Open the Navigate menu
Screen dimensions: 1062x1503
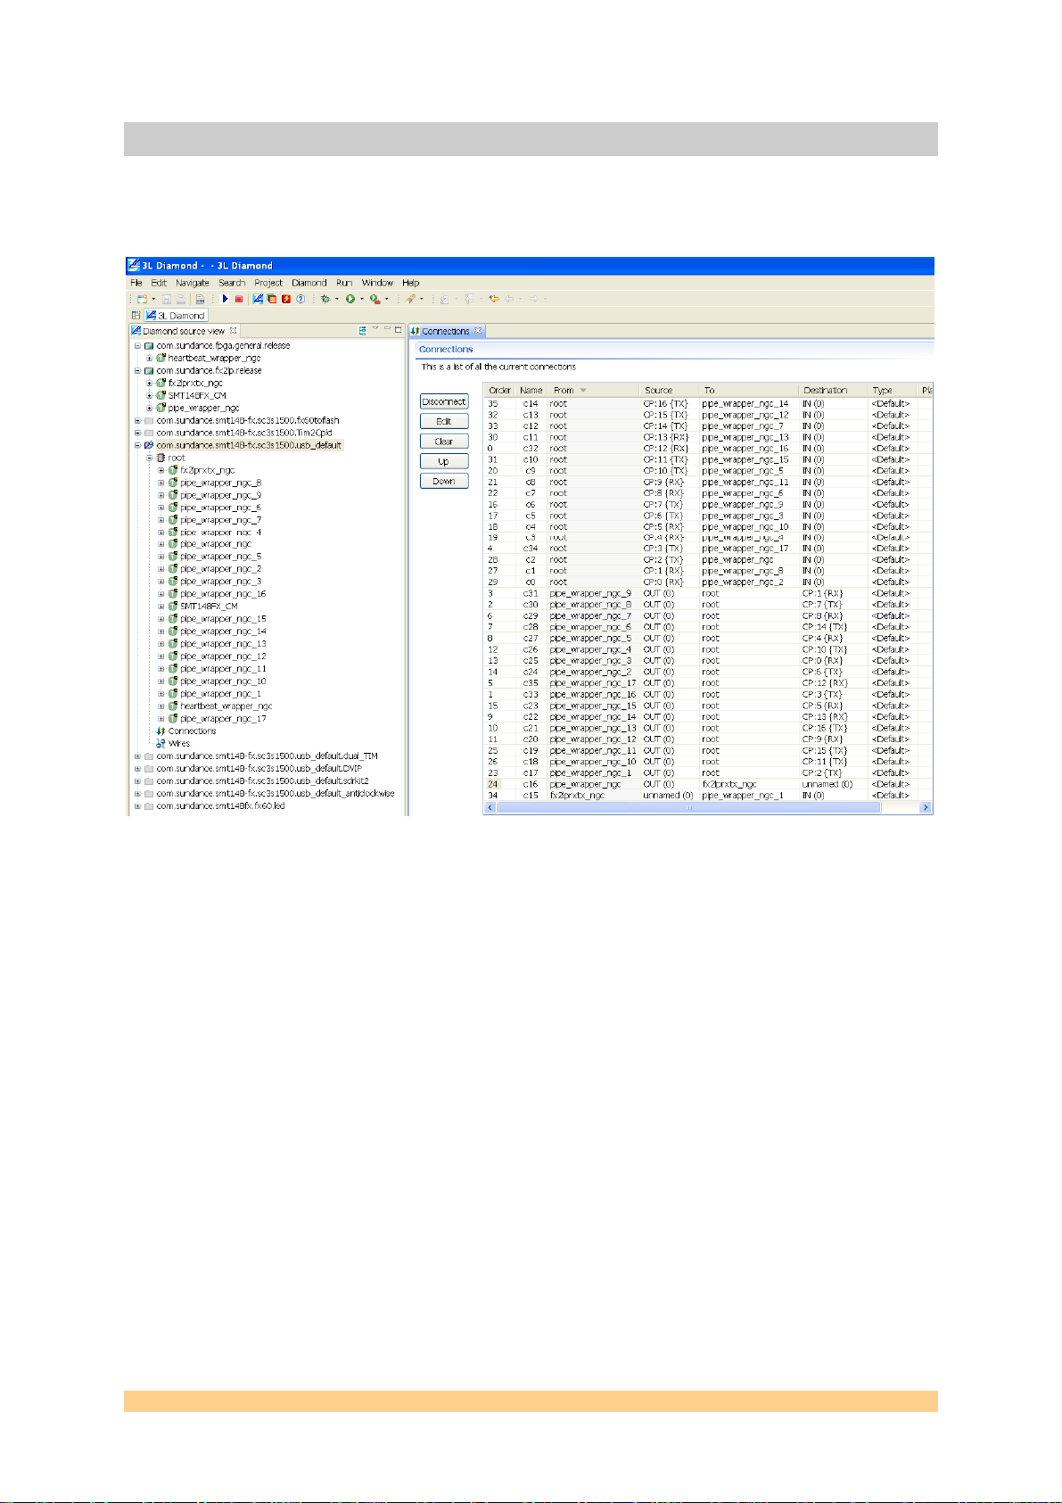pos(192,283)
